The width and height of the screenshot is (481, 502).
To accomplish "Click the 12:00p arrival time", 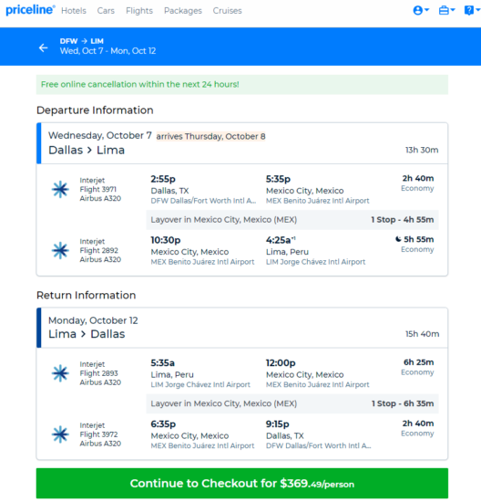I will [281, 363].
